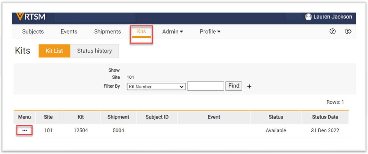
Task: Click kit number 12504 in the table
Action: 81,130
